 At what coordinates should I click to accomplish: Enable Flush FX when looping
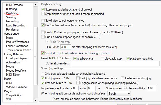pos(43,33)
